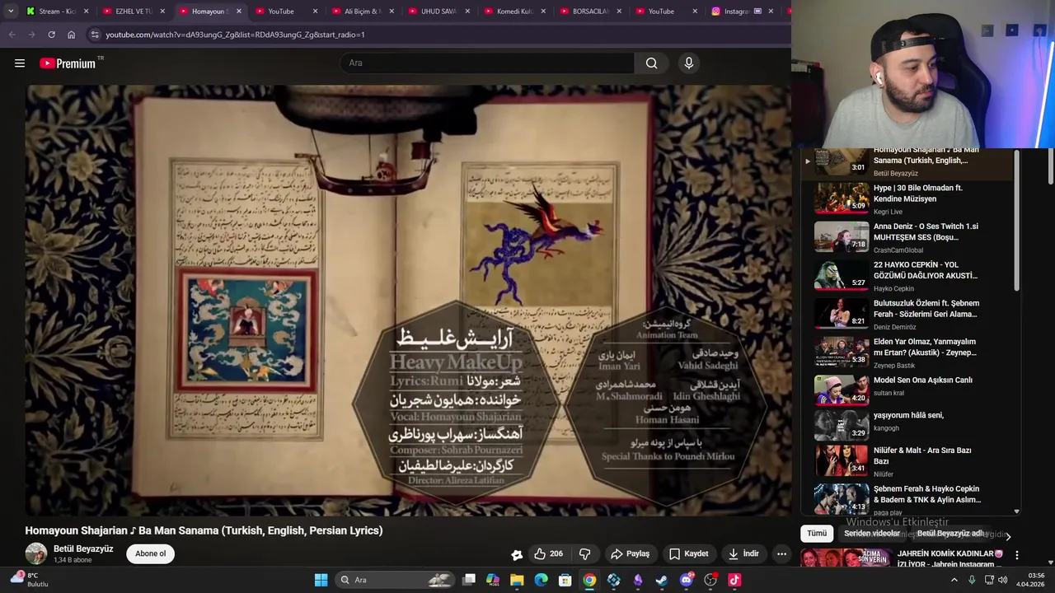View site information icon in address bar
The height and width of the screenshot is (593, 1055).
95,35
